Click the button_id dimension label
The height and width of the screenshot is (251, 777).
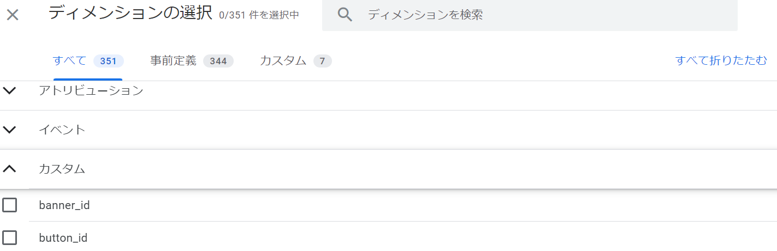pyautogui.click(x=63, y=237)
